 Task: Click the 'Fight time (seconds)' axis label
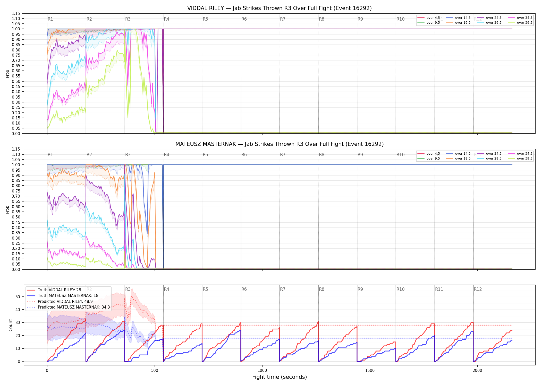click(x=280, y=377)
